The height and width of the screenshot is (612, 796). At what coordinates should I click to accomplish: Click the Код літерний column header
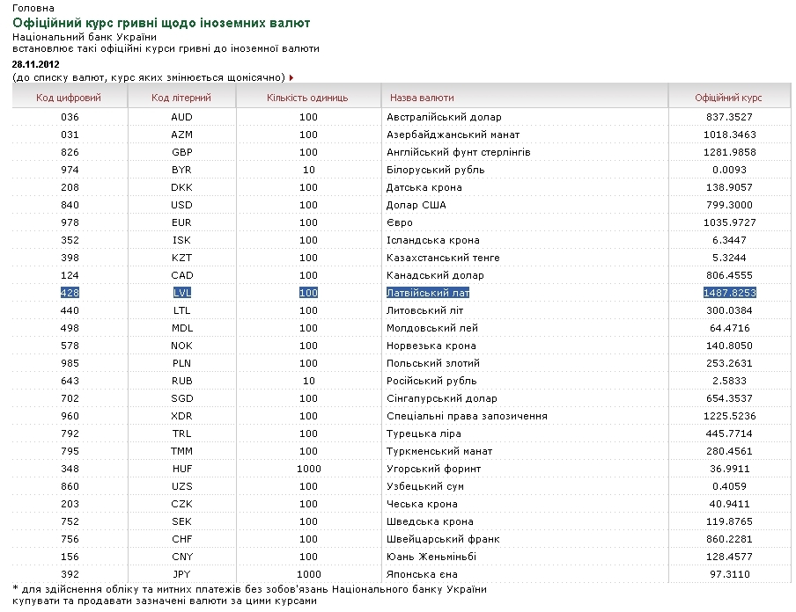(x=181, y=98)
